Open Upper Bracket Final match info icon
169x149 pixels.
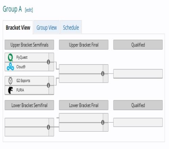click(x=103, y=73)
